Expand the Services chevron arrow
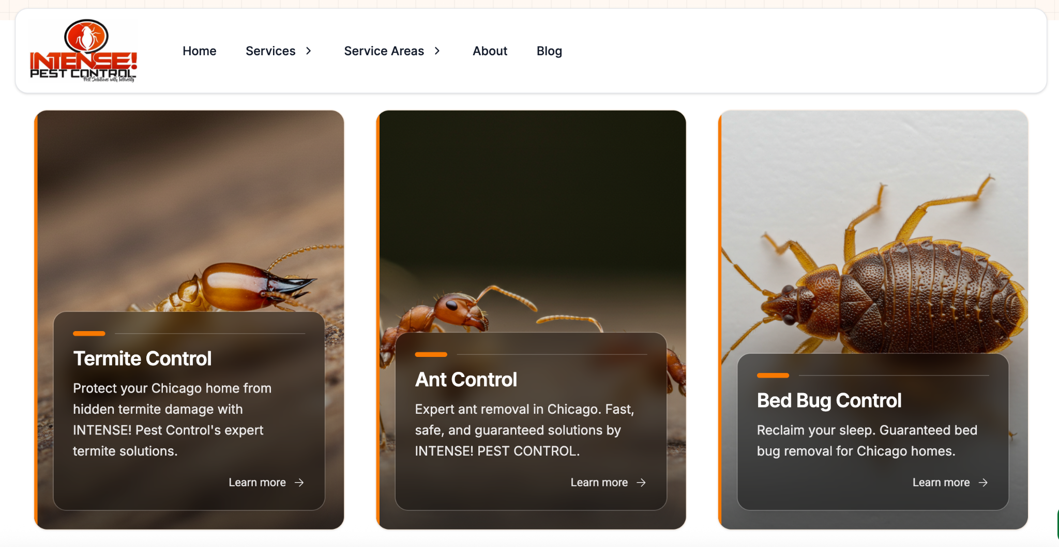This screenshot has height=547, width=1059. coord(309,51)
